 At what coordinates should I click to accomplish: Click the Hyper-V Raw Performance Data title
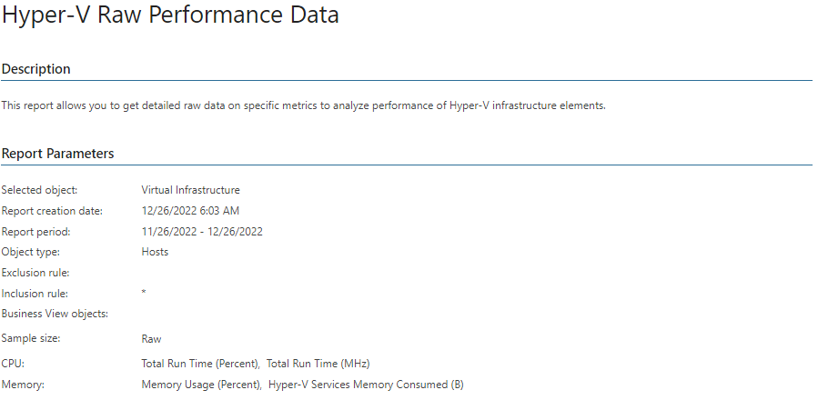pyautogui.click(x=170, y=15)
